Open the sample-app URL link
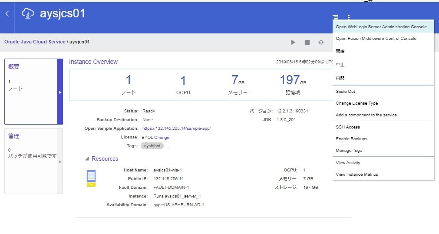The height and width of the screenshot is (234, 439). coord(176,129)
